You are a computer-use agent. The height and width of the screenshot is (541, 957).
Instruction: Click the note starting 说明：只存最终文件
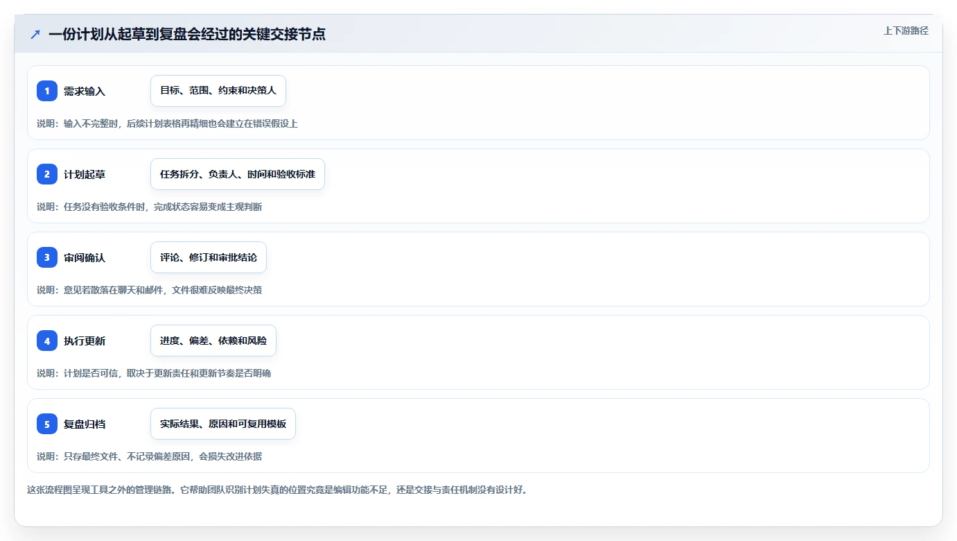click(150, 456)
